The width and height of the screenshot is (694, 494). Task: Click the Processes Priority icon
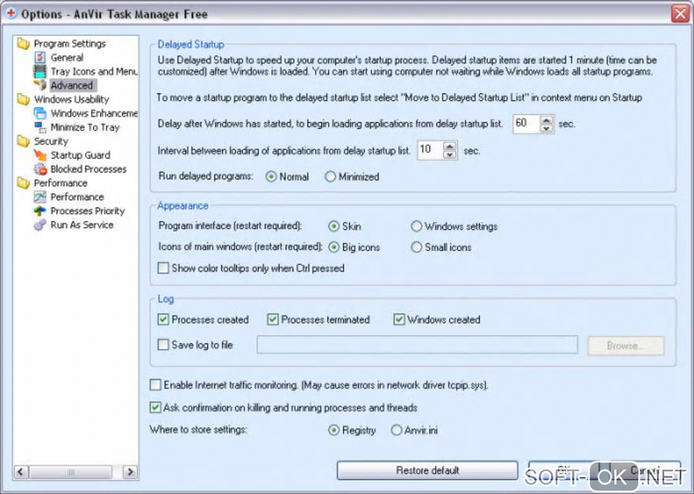[40, 211]
